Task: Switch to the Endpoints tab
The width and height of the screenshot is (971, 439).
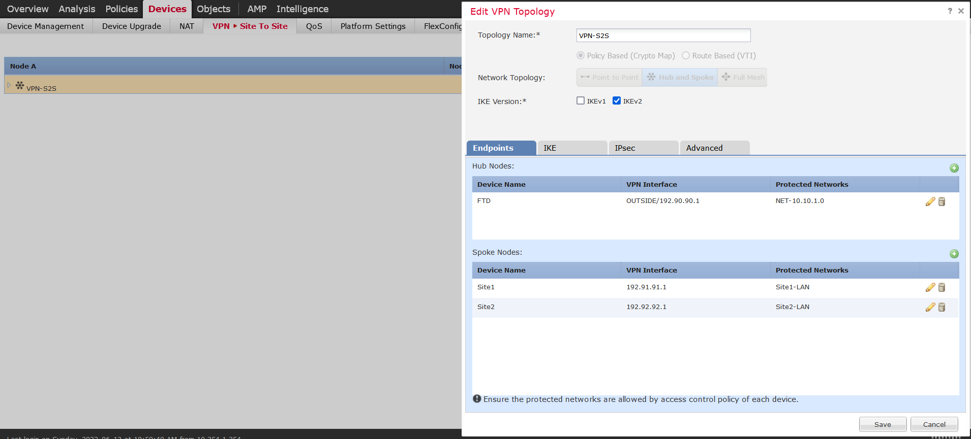Action: 501,148
